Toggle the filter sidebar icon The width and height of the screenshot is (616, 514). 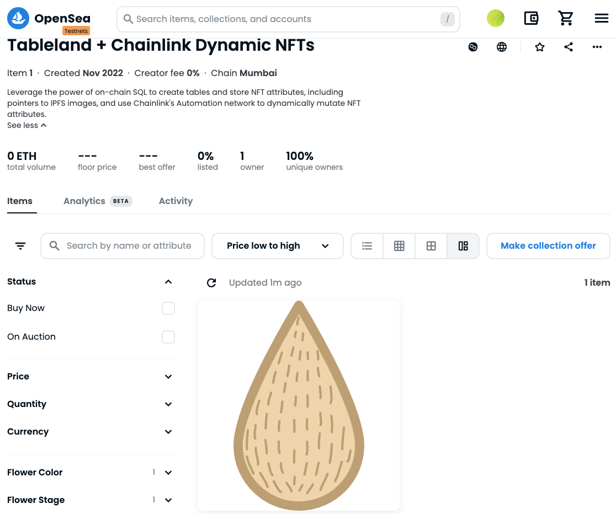point(20,246)
